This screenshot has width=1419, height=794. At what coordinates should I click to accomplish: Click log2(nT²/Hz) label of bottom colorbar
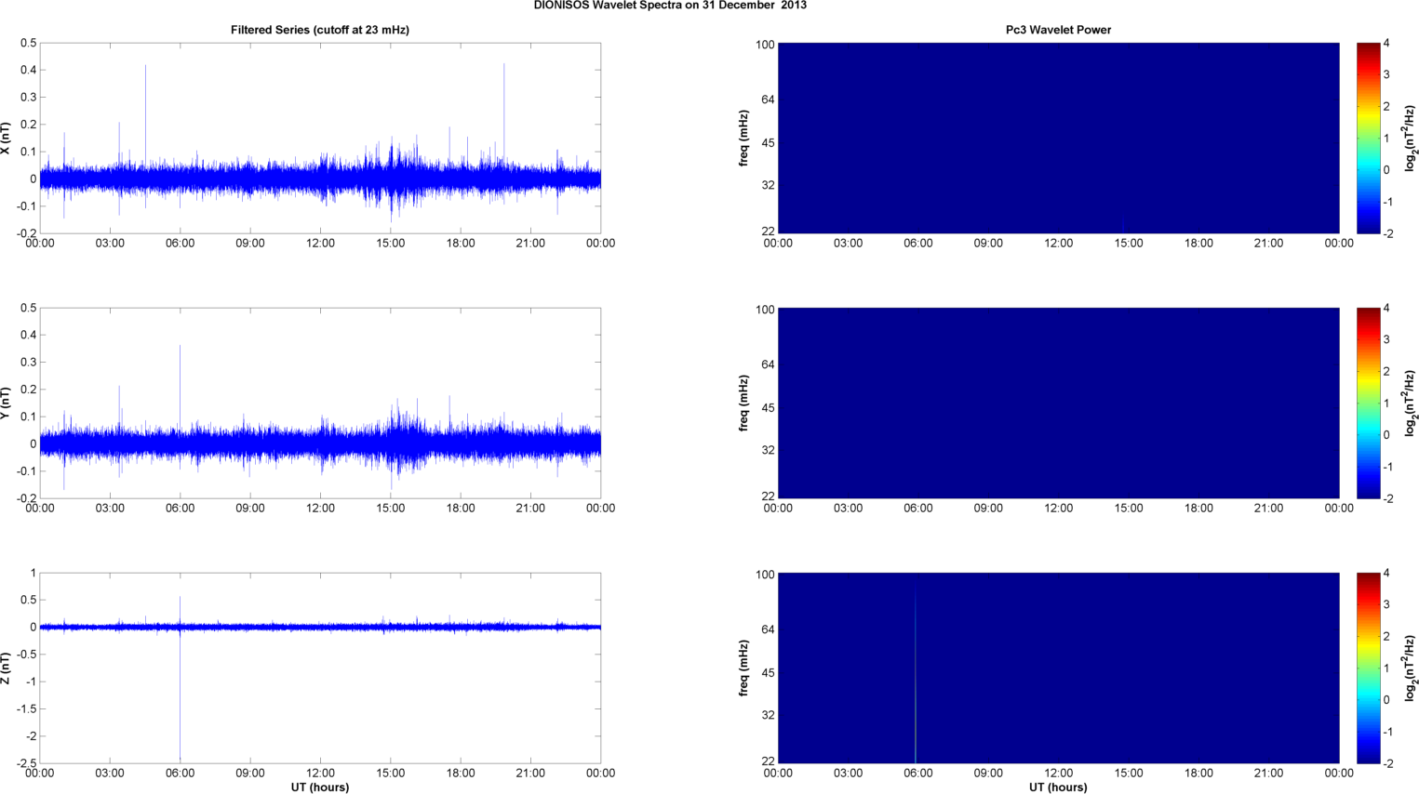coord(1411,668)
